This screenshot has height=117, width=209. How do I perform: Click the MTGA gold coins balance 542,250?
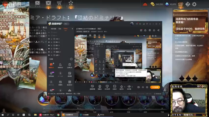point(157,4)
